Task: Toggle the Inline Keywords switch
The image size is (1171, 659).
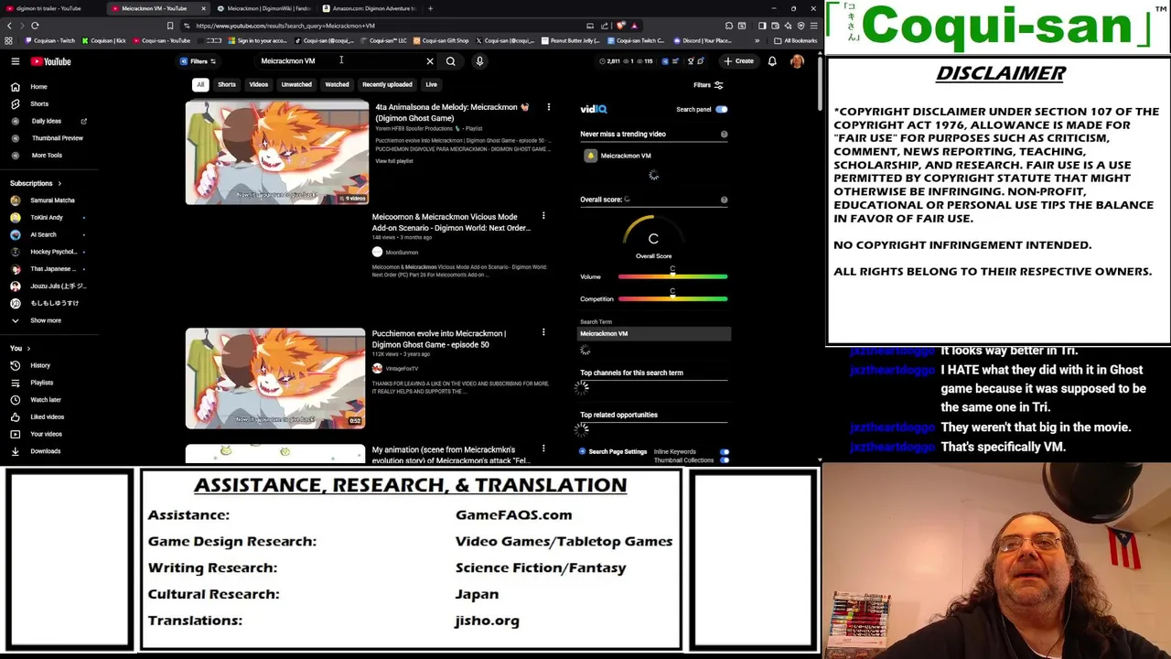Action: point(724,451)
